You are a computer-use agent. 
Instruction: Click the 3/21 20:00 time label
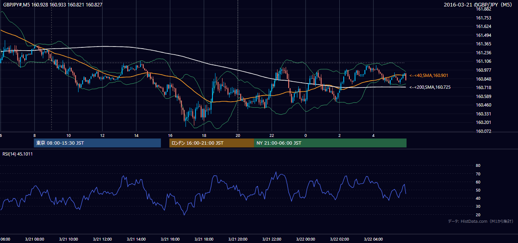coord(238,239)
